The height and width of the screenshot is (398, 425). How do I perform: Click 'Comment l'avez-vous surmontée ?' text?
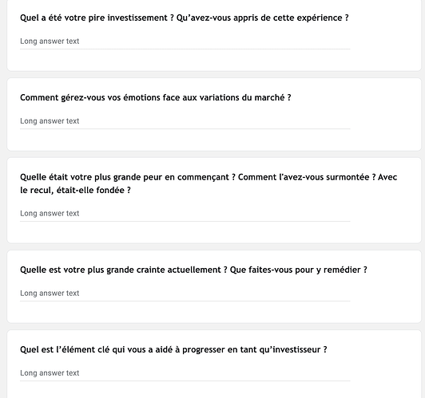(307, 177)
